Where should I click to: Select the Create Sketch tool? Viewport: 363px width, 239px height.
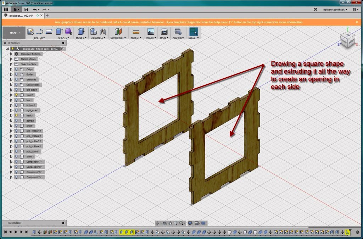[30, 32]
